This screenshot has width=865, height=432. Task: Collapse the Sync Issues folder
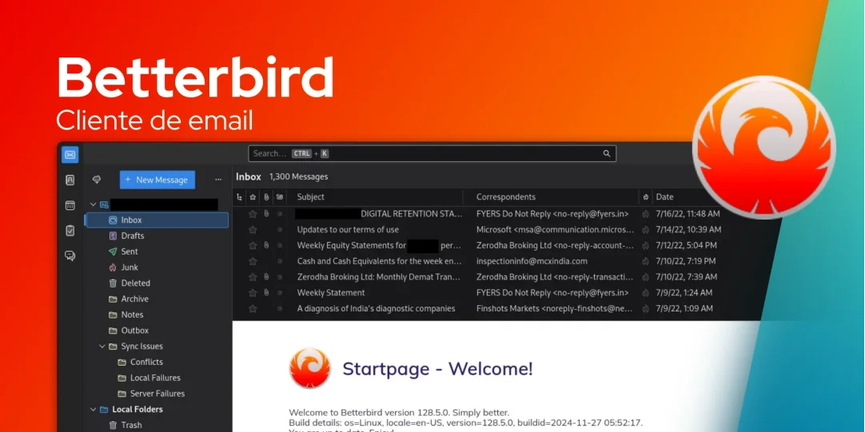point(102,347)
